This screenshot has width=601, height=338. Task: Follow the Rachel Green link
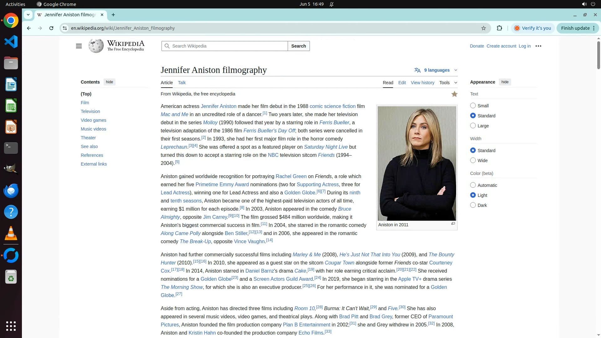[x=291, y=177]
